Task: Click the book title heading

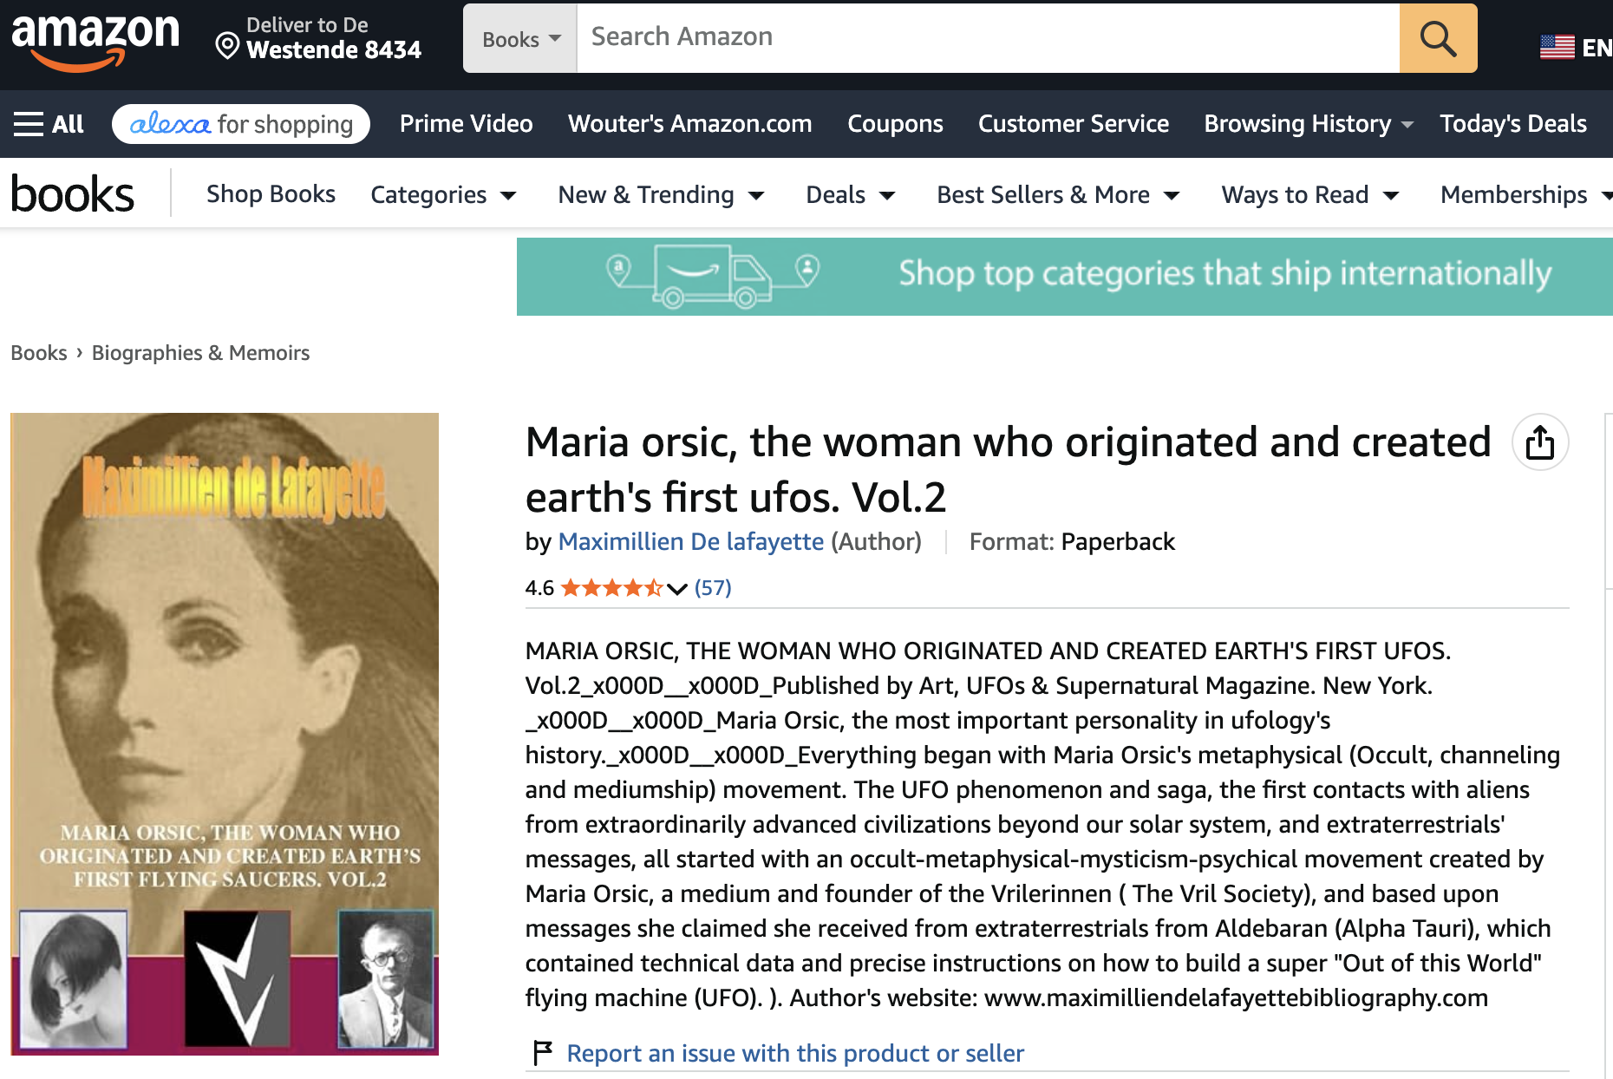Action: pos(1009,469)
